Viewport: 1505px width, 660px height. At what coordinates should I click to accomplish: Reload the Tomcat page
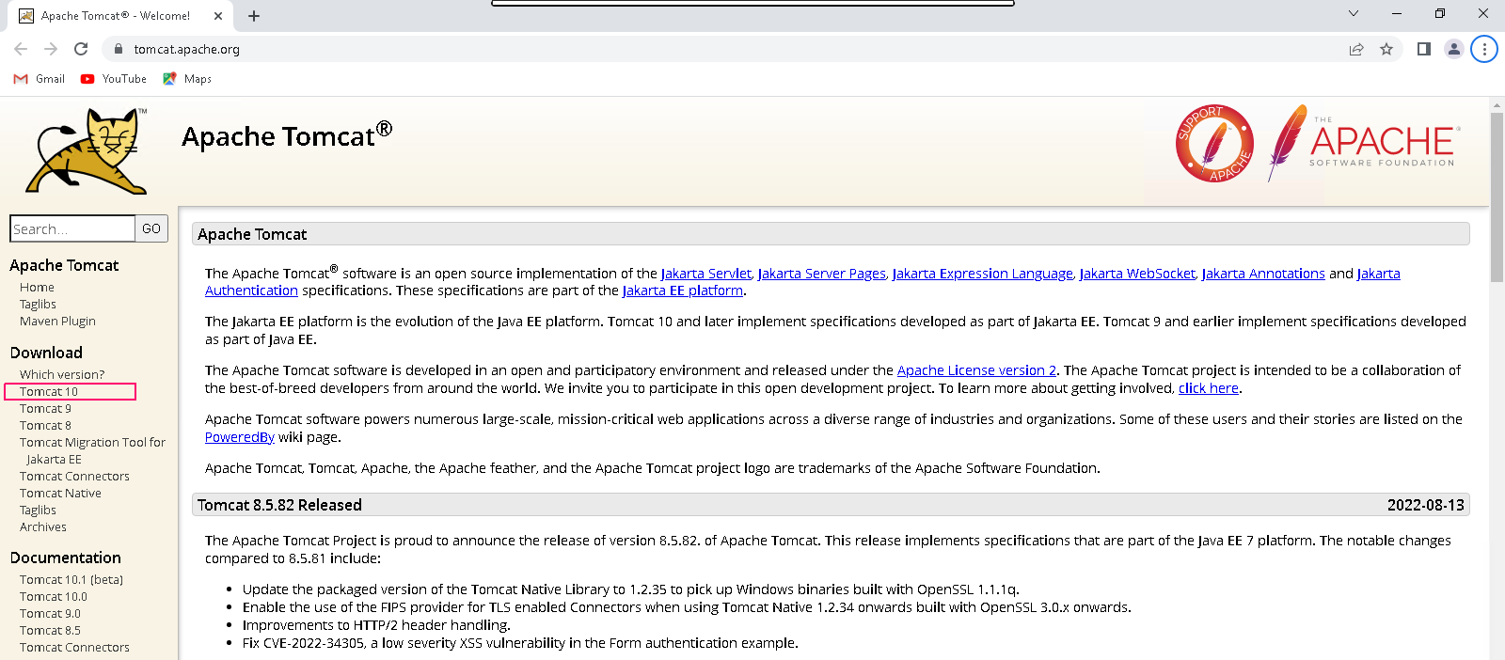(81, 49)
